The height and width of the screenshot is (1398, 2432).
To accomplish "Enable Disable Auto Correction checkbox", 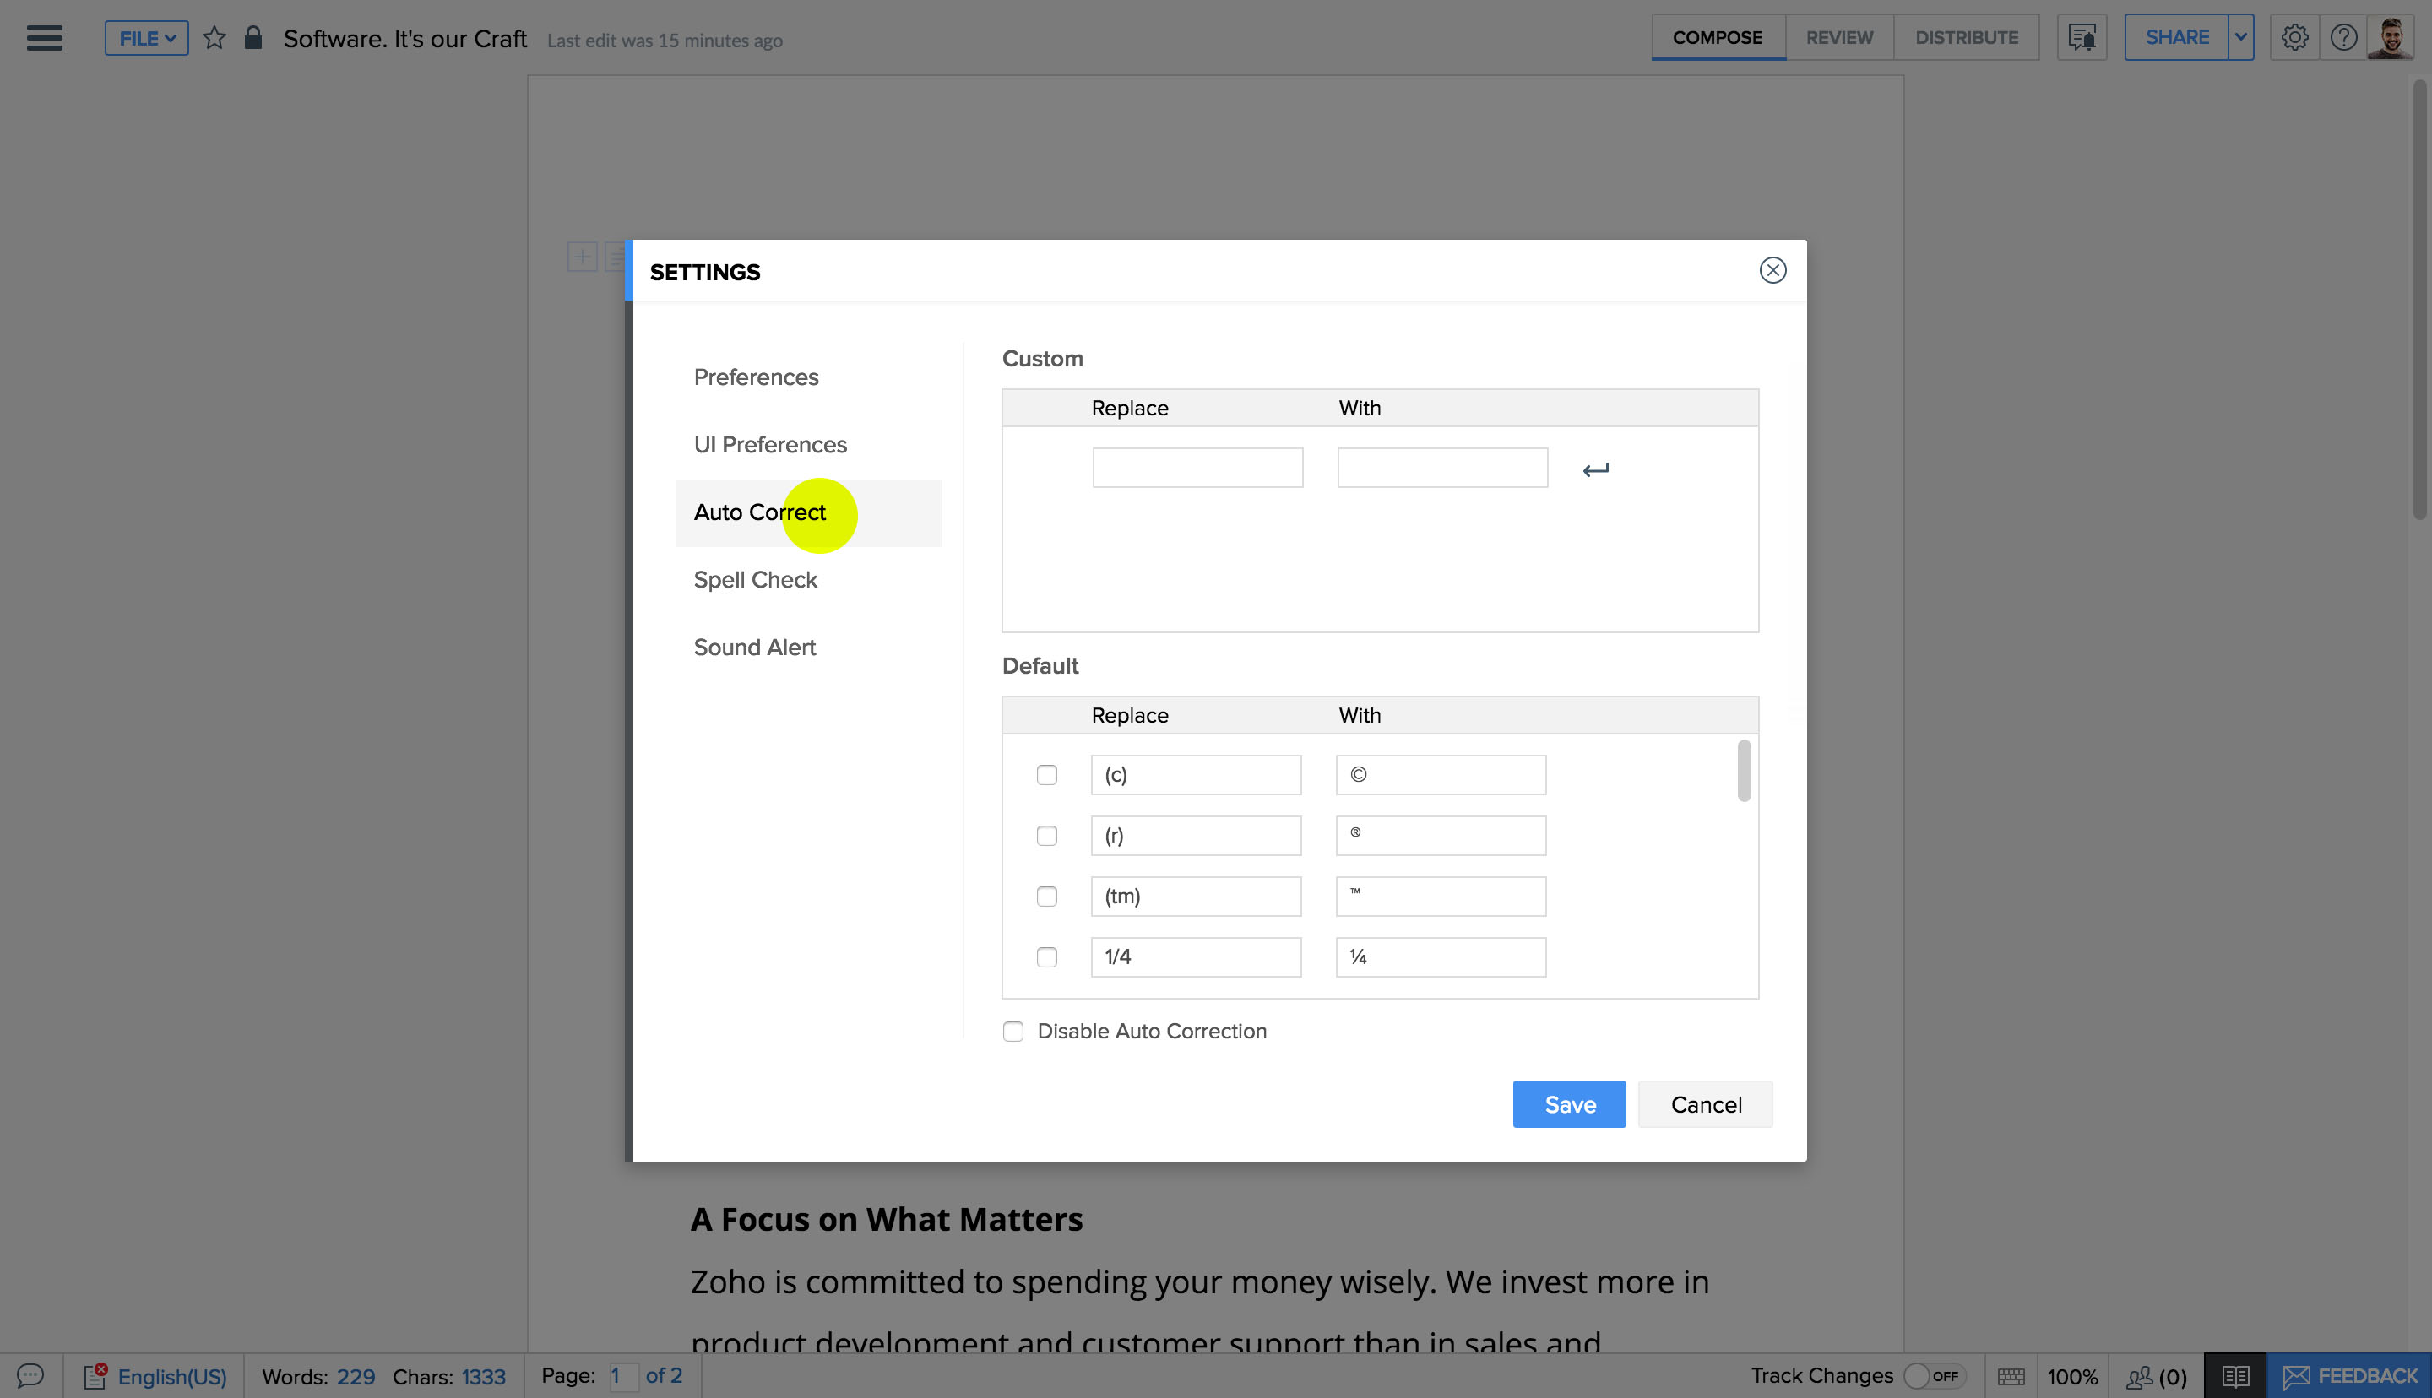I will [1013, 1032].
